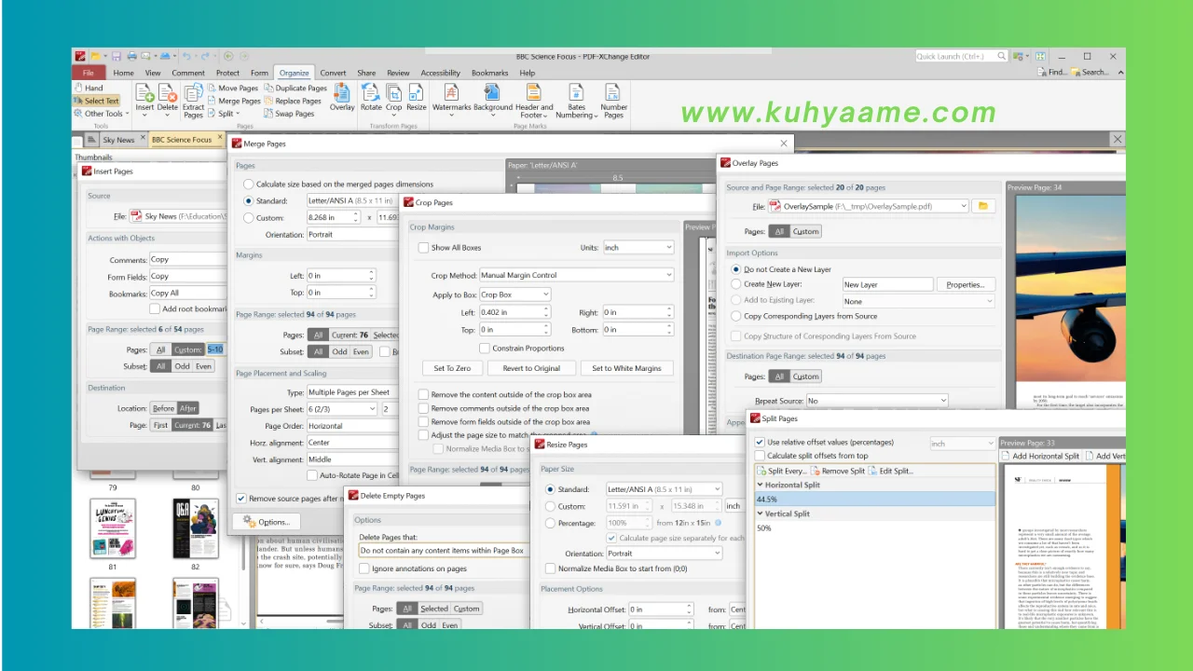Select Merge Pages in the ribbon
Image resolution: width=1193 pixels, height=671 pixels.
234,101
